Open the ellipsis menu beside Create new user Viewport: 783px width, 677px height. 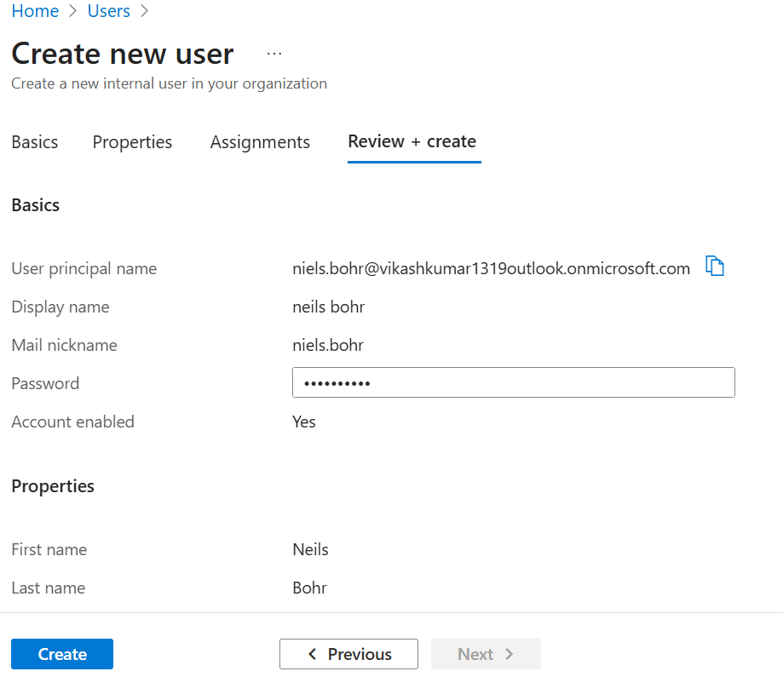pos(273,54)
